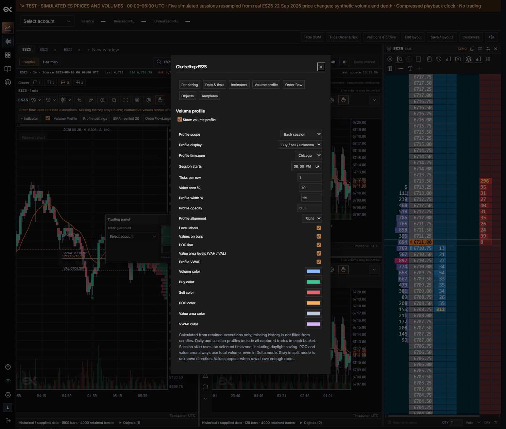Screen dimensions: 506x429
Task: Click the logout icon in left sidebar
Action: pyautogui.click(x=8, y=421)
